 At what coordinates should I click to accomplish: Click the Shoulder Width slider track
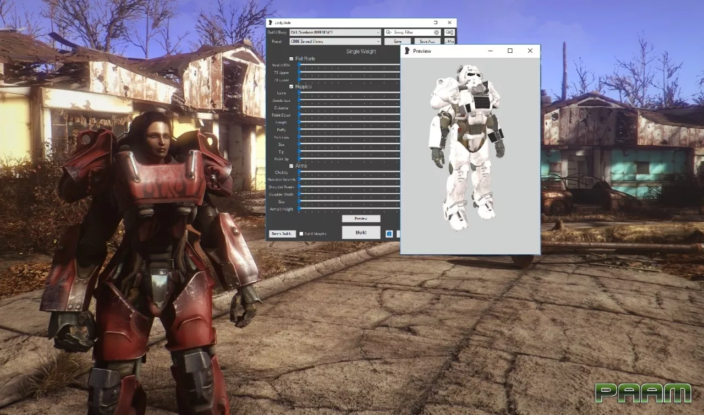(x=349, y=194)
